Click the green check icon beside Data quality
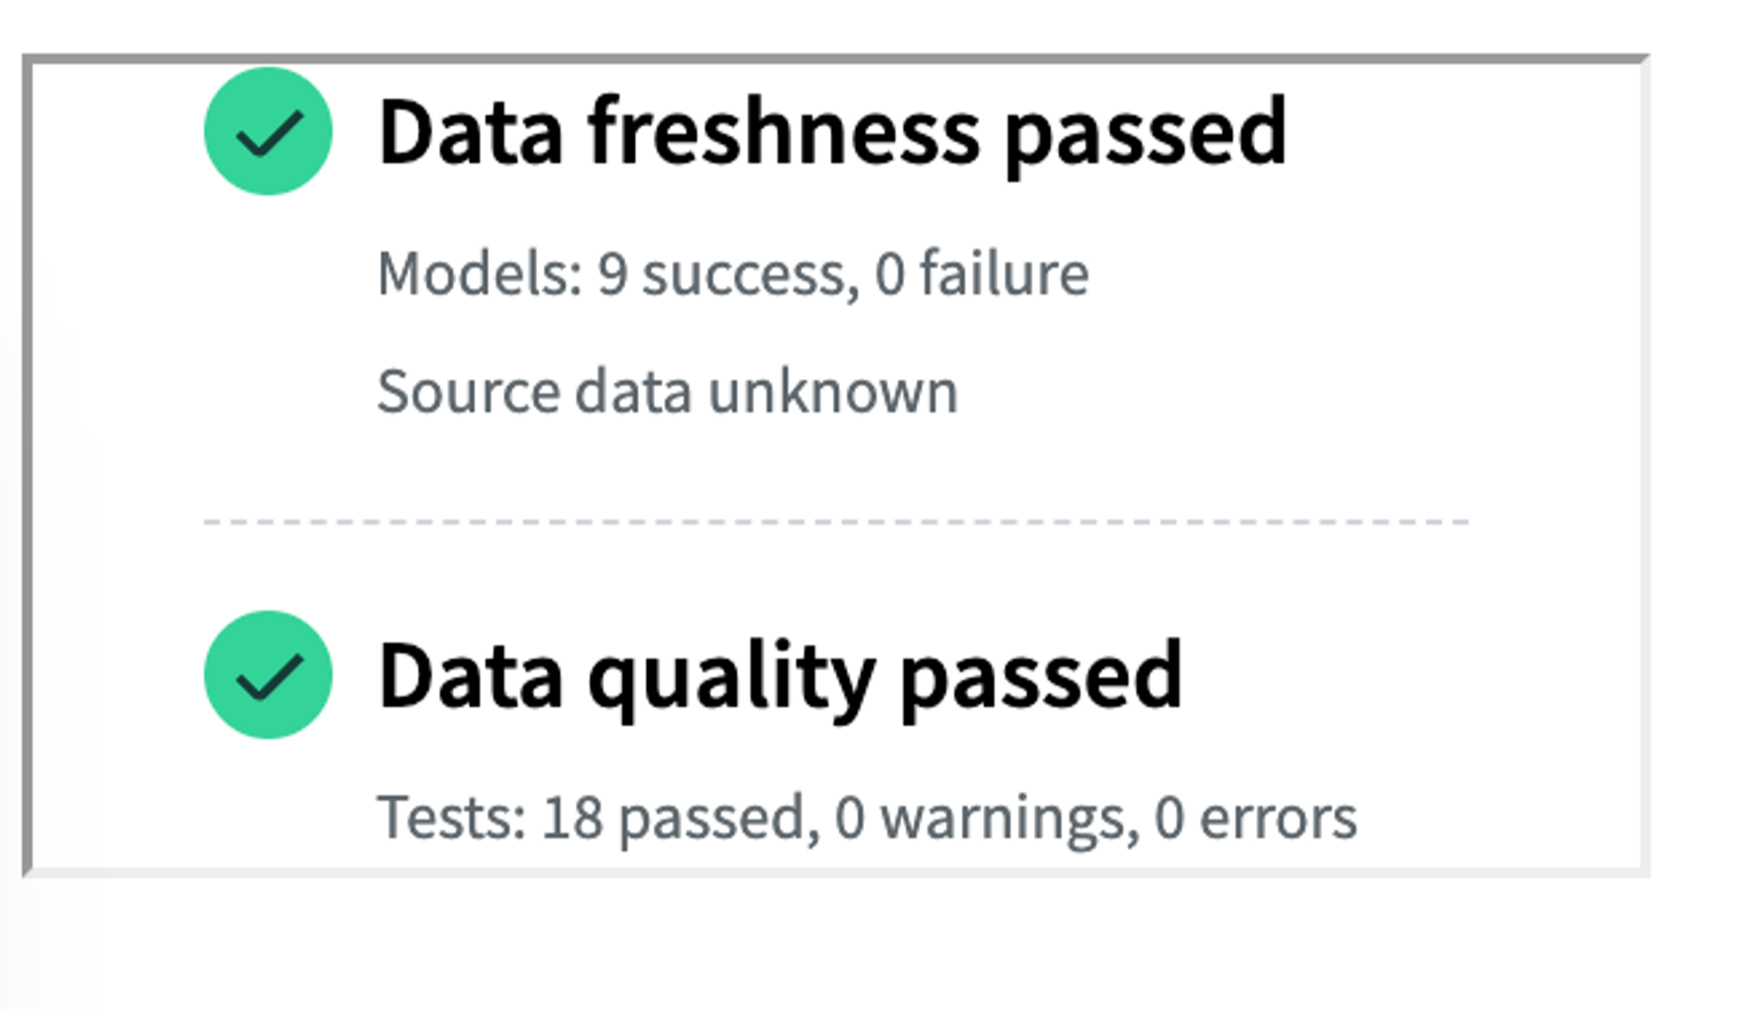 (x=268, y=675)
